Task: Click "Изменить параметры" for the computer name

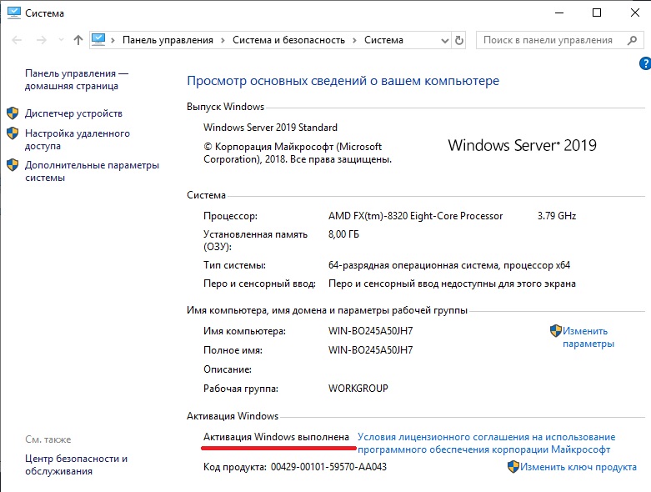Action: 588,337
